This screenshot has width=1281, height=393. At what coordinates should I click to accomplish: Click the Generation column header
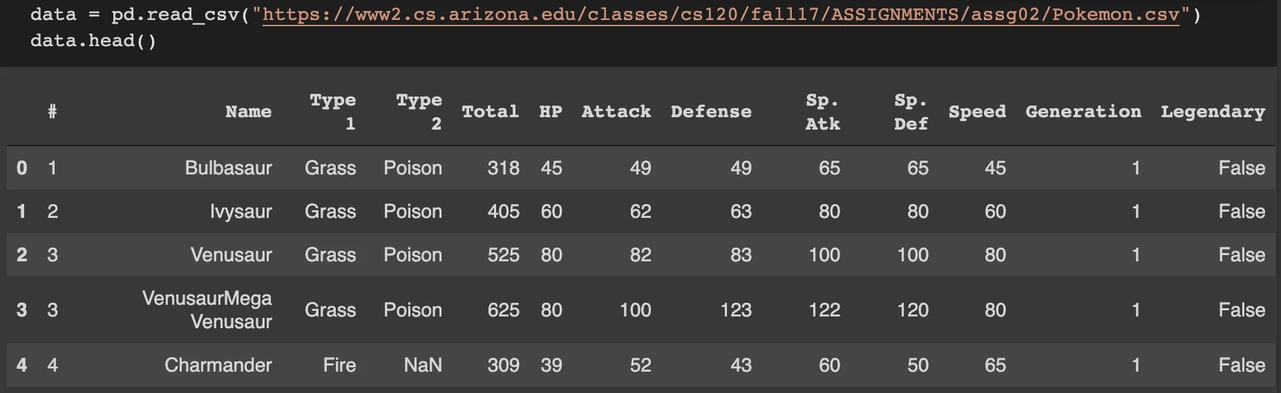click(1083, 112)
